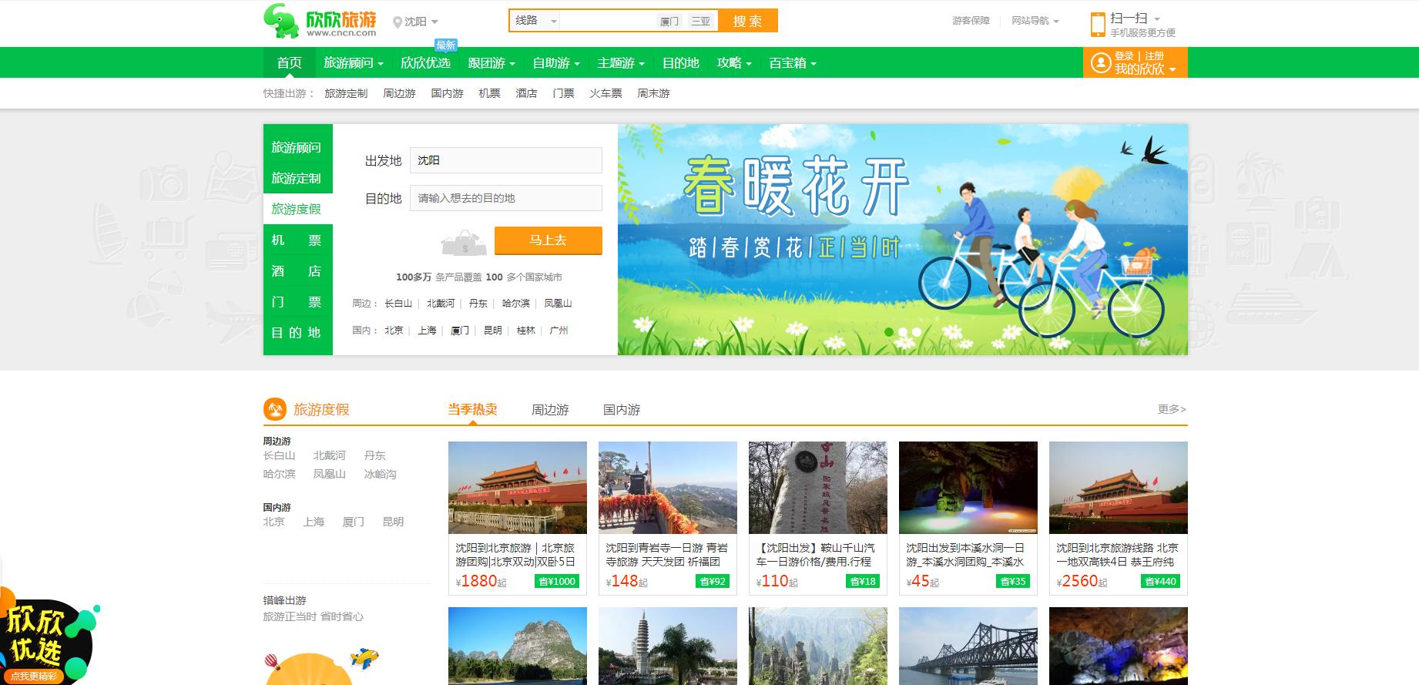The image size is (1419, 685).
Task: Open the 旅游定制 quick link
Action: 346,93
